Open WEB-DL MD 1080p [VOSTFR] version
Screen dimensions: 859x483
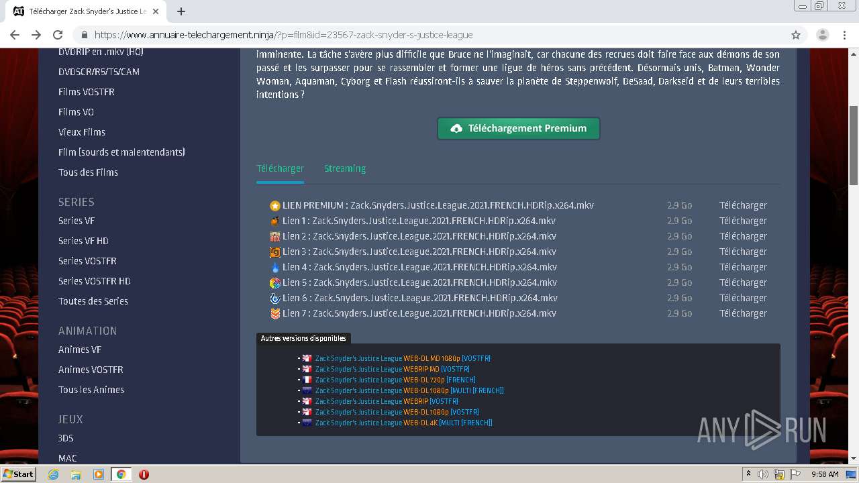(403, 358)
